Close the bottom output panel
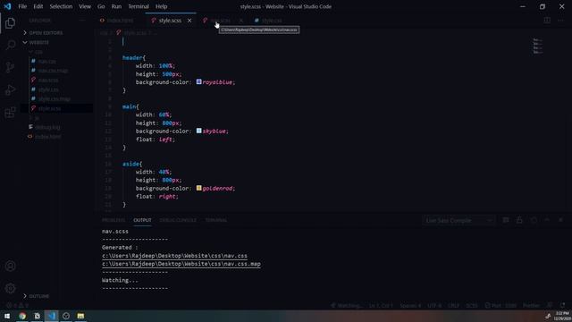Viewport: 572px width, 322px height. (x=560, y=220)
